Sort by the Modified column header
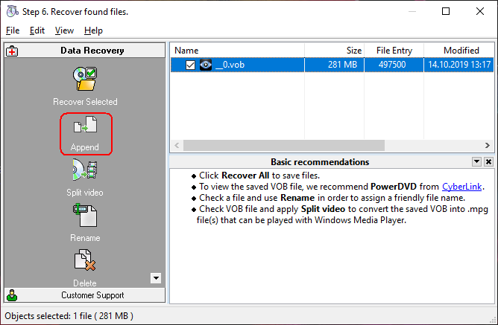 [459, 51]
